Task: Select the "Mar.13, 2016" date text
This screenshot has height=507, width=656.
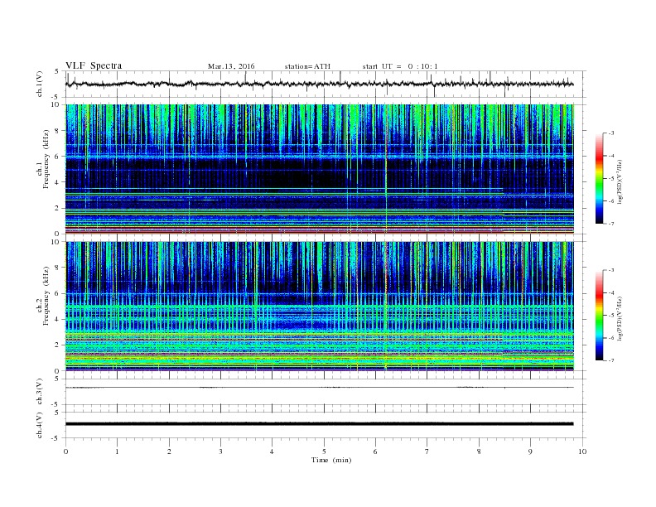Action: (x=231, y=66)
